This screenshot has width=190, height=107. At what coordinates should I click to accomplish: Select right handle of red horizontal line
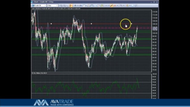pos(131,24)
